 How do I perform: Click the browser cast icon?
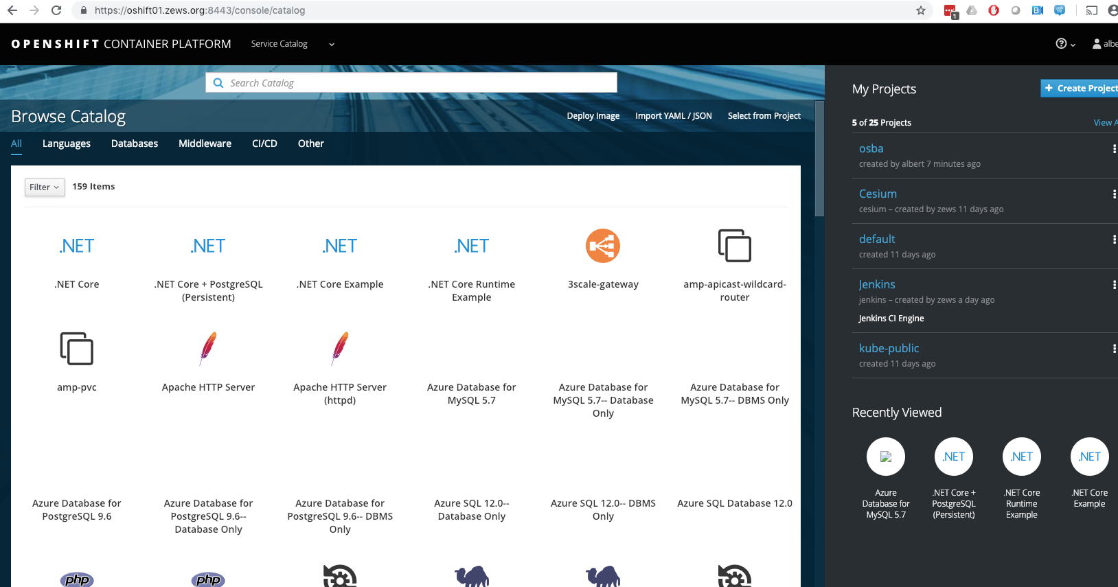point(1092,10)
